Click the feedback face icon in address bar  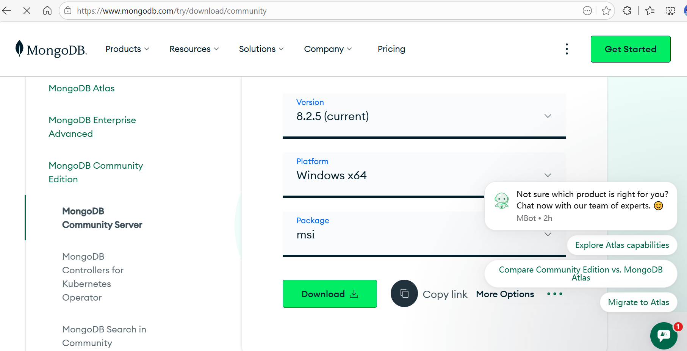tap(587, 11)
